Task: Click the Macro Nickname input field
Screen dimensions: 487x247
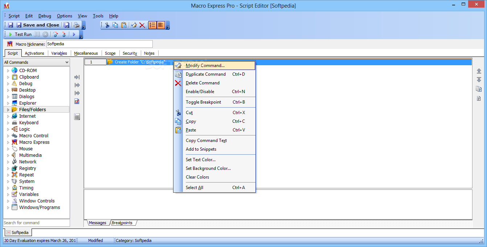Action: point(99,44)
